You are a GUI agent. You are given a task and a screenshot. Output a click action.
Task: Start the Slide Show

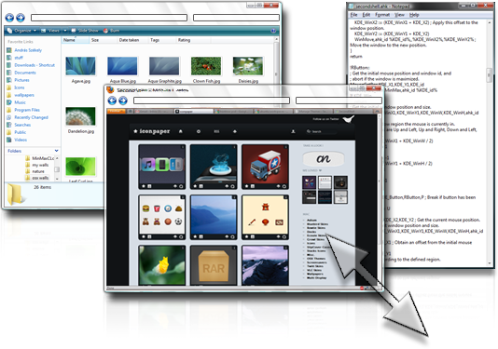tap(85, 31)
